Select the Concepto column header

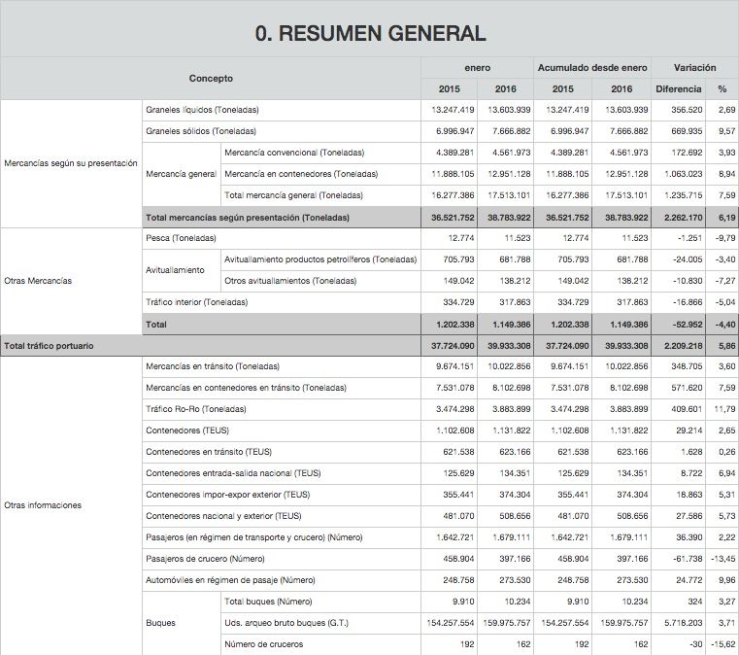211,78
